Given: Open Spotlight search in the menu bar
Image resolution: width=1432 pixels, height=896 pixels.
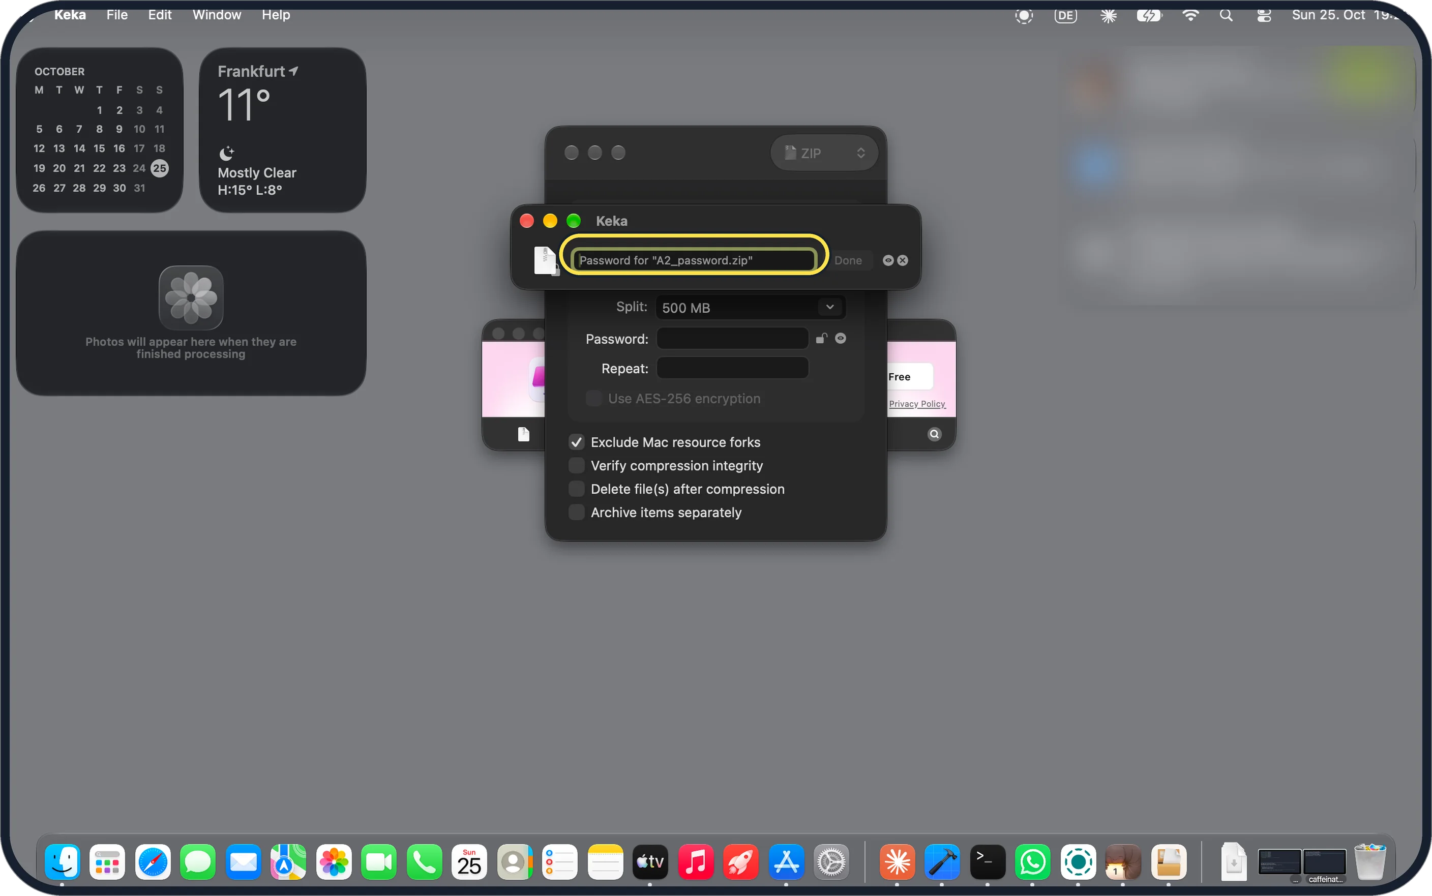Looking at the screenshot, I should tap(1226, 15).
